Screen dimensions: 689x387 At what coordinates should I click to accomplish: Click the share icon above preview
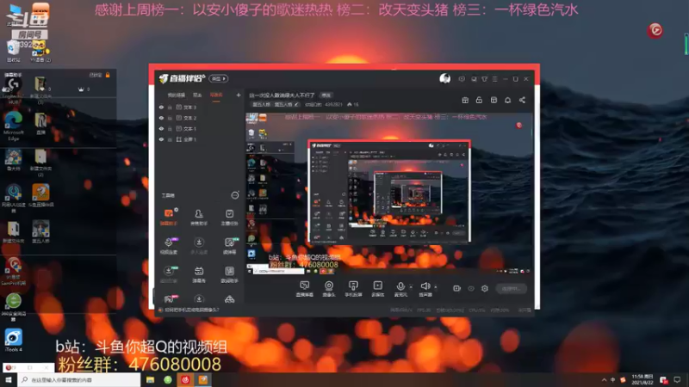click(x=522, y=100)
